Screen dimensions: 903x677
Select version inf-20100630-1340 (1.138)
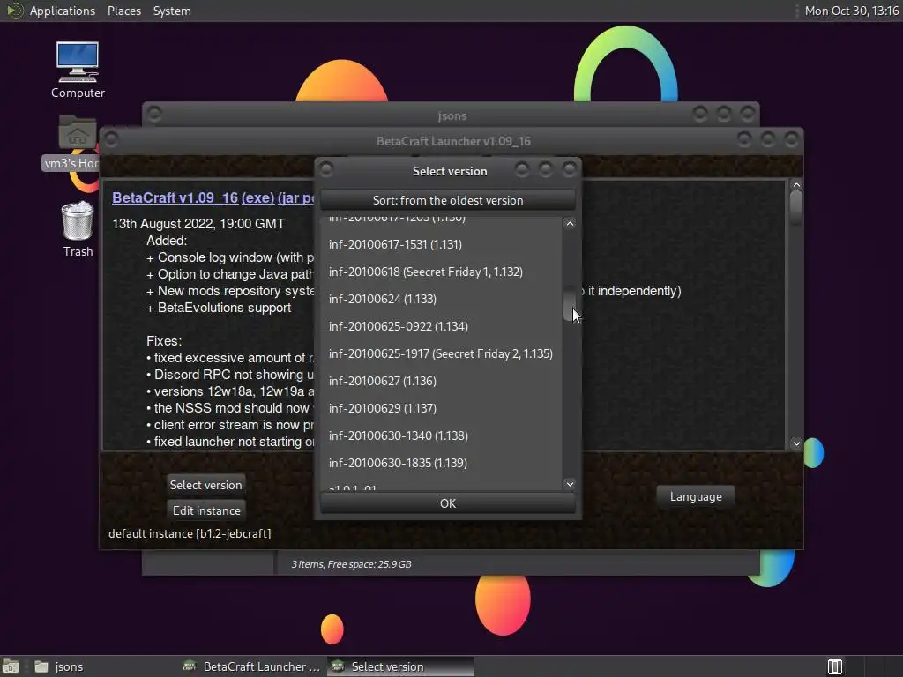coord(441,435)
